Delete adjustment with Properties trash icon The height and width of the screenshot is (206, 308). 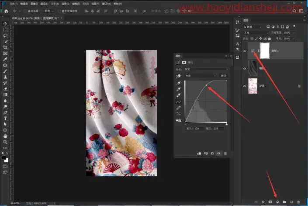click(225, 154)
